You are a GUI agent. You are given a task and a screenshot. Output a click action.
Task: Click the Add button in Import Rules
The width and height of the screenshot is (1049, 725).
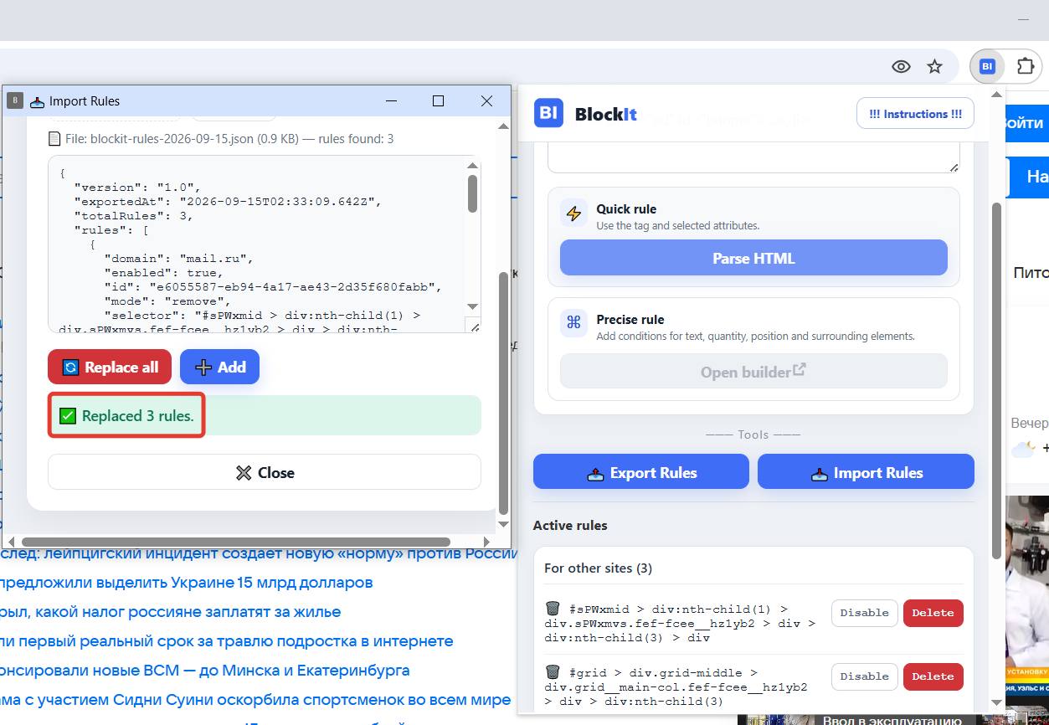219,367
